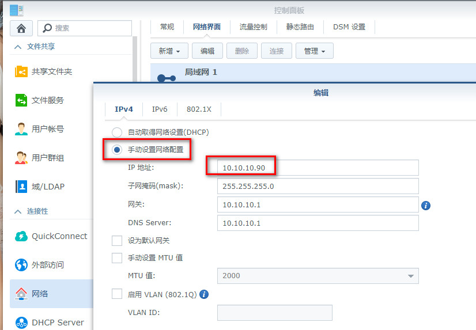This screenshot has height=330, width=476.
Task: Open 文件服务 green arrows icon
Action: [21, 100]
